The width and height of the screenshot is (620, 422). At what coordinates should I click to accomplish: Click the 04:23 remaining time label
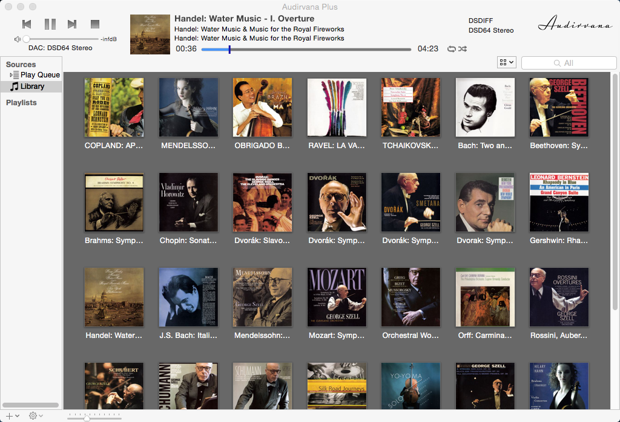(x=428, y=48)
